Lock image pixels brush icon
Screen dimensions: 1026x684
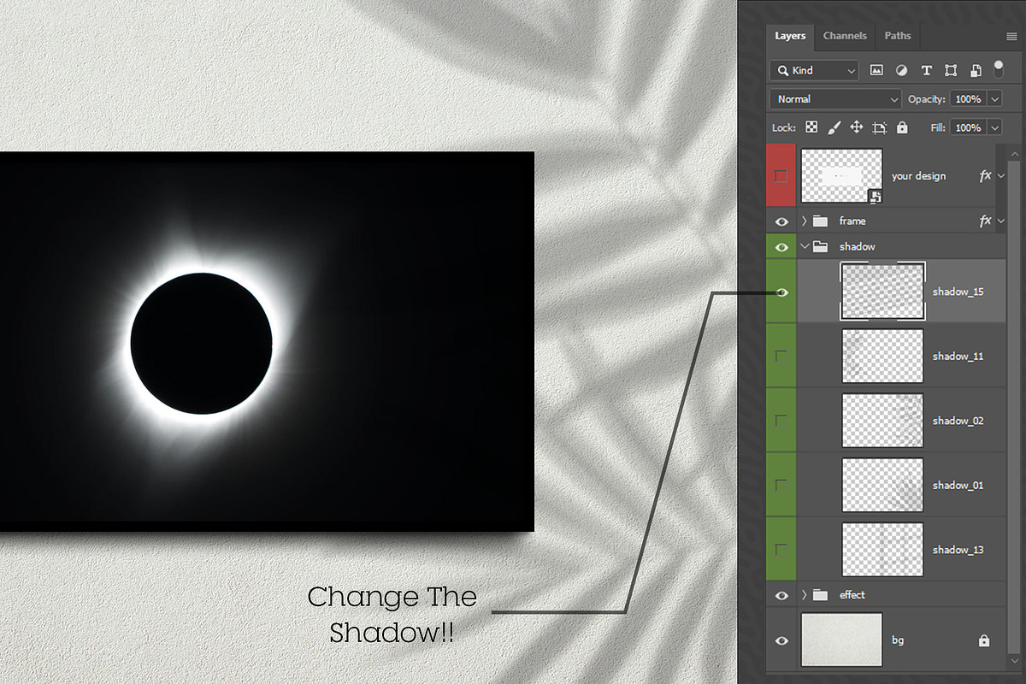[x=834, y=127]
